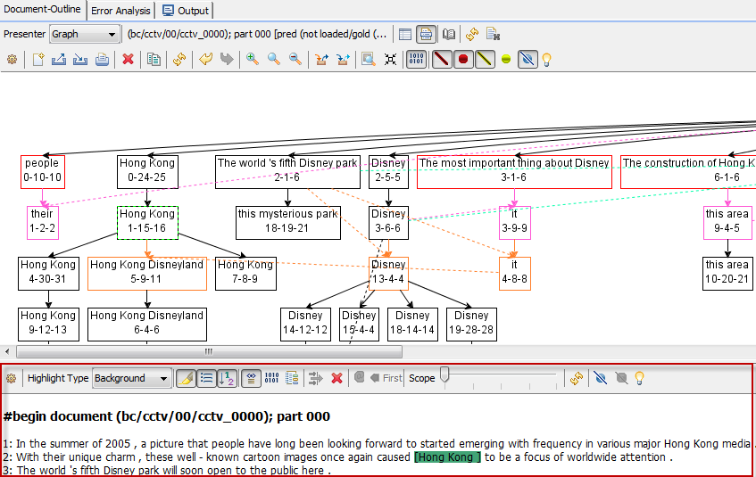Select the 'people 0-10-10' graph node
This screenshot has width=756, height=477.
[x=43, y=170]
